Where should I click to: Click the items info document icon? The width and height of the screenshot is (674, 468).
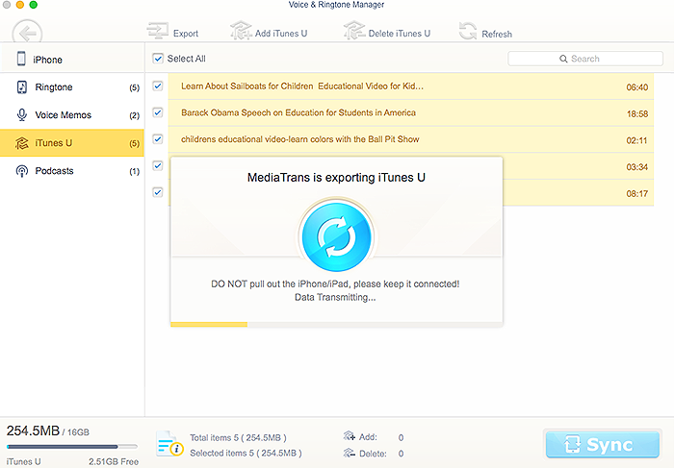click(169, 444)
